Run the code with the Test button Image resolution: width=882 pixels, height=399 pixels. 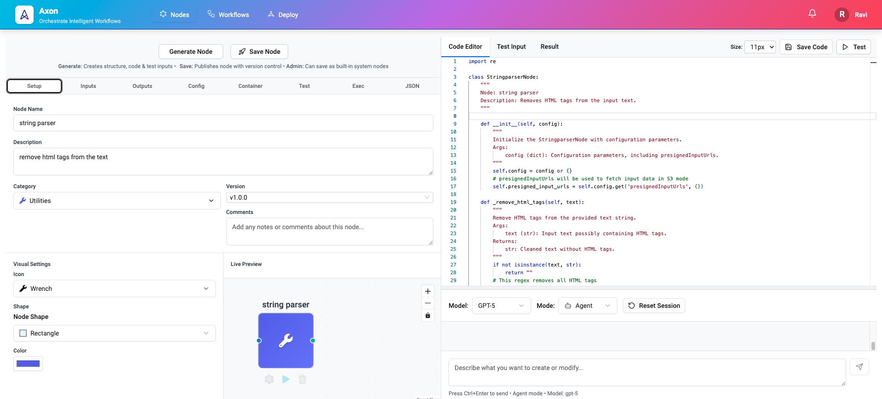pos(854,47)
